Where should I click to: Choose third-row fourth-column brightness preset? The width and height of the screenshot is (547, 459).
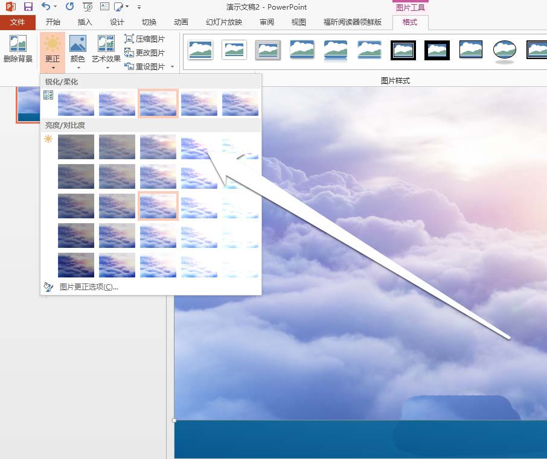point(199,206)
